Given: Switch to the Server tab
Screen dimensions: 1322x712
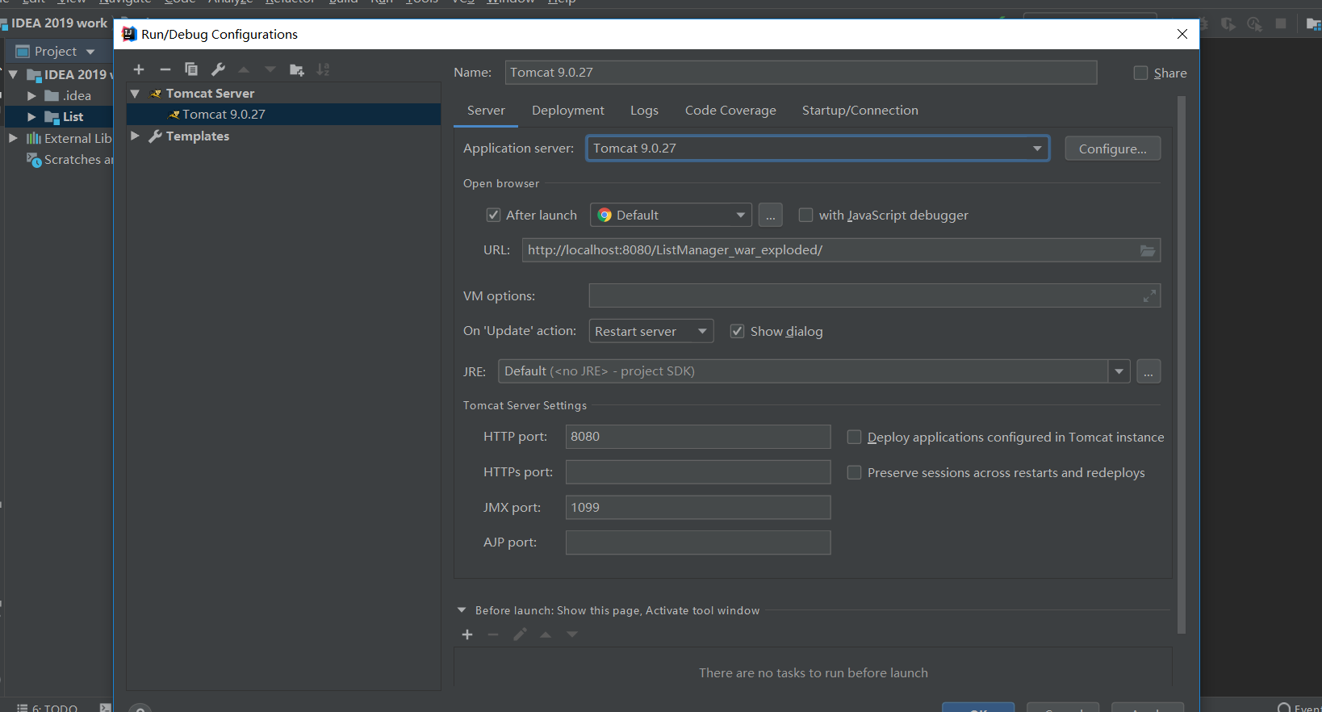Looking at the screenshot, I should click(x=486, y=111).
